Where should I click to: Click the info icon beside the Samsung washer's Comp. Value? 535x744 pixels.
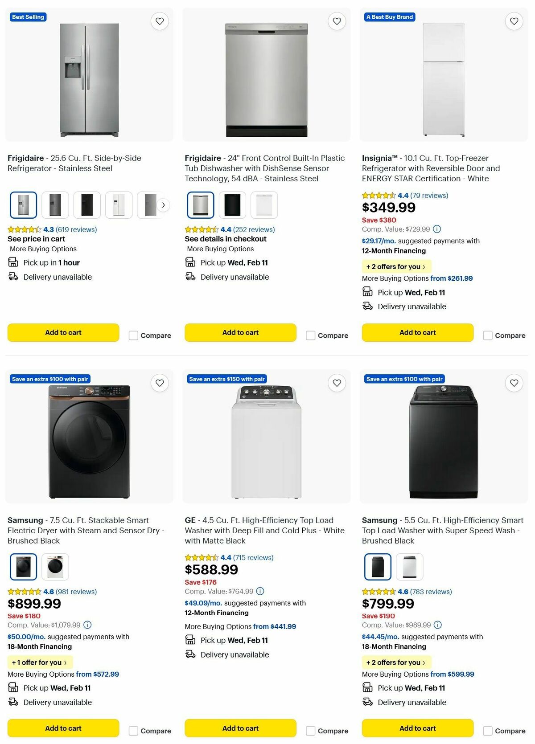point(438,625)
